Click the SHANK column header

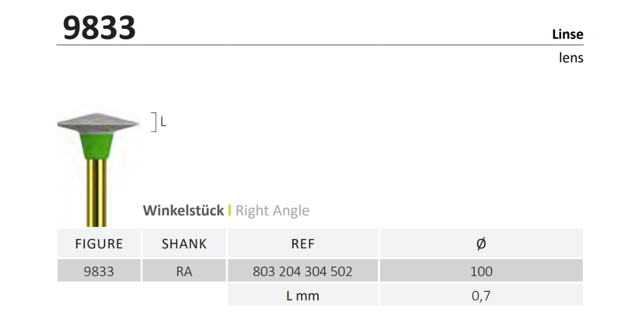[184, 244]
